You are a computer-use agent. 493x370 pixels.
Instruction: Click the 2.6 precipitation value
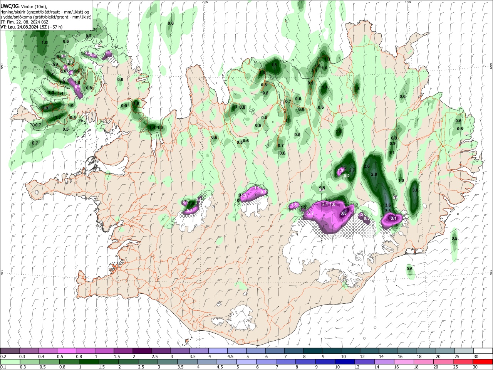[x=367, y=166]
